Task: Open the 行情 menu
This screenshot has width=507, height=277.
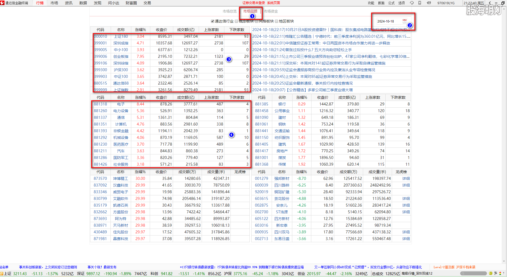Action: 40,3
